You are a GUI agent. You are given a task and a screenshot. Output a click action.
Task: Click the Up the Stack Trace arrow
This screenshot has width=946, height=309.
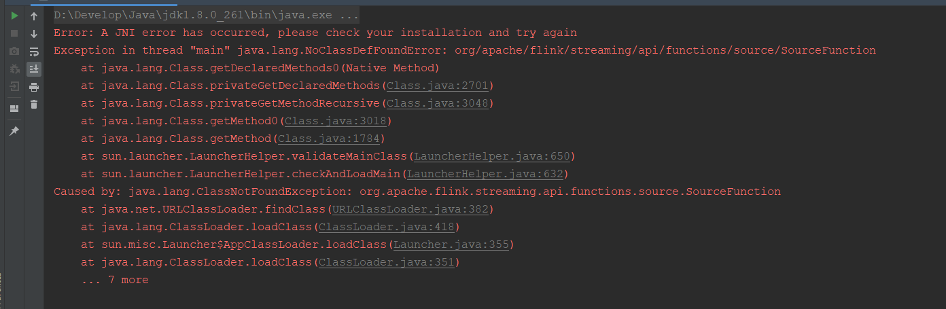point(34,16)
